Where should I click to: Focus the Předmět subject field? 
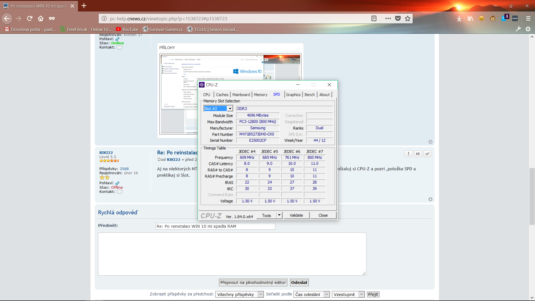[x=215, y=226]
